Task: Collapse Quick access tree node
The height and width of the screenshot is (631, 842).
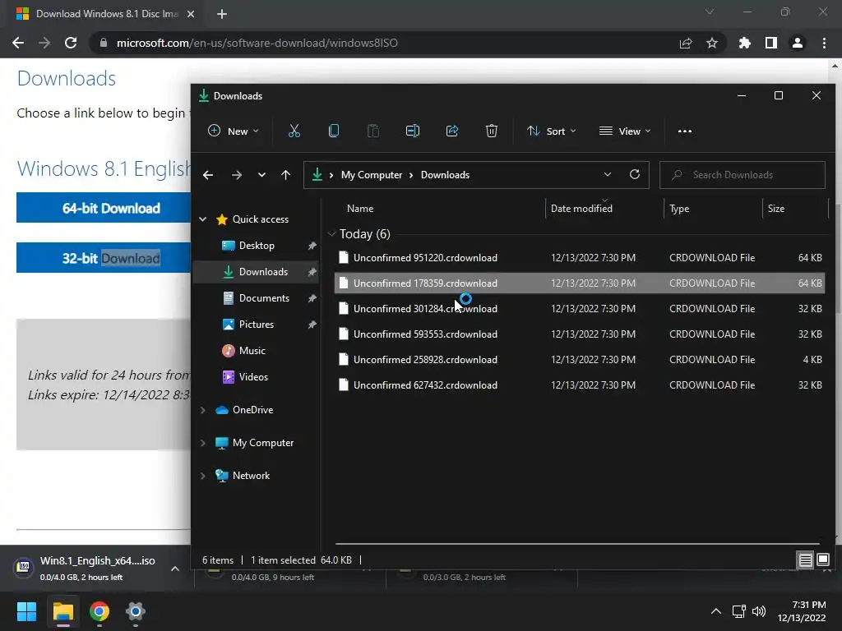Action: pos(203,219)
